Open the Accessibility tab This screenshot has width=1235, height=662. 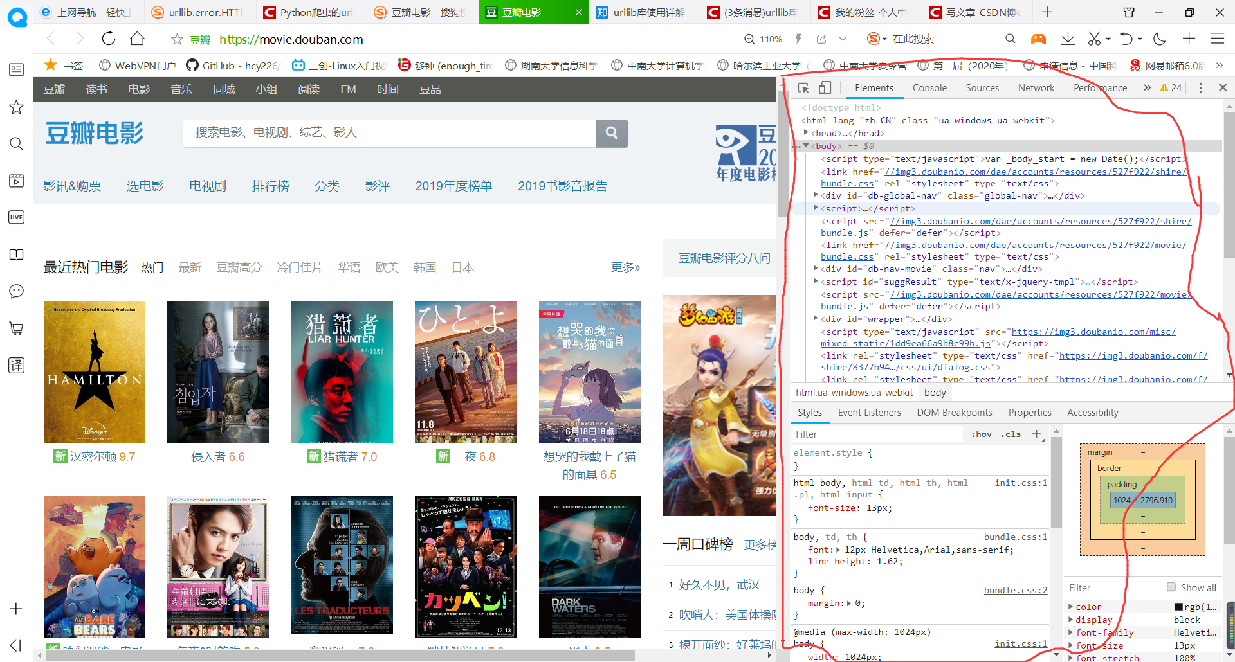click(1093, 413)
